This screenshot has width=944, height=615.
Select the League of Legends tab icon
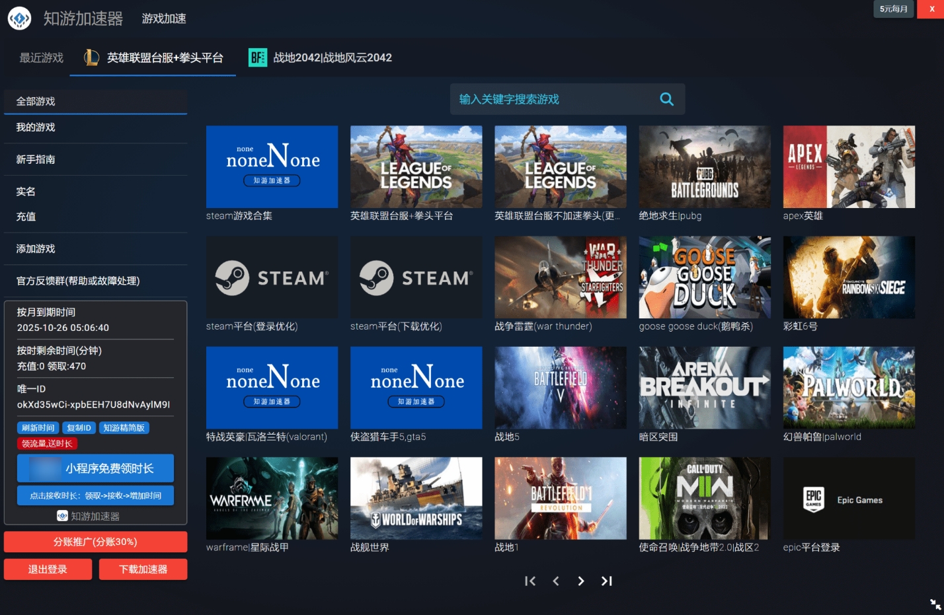click(x=91, y=58)
